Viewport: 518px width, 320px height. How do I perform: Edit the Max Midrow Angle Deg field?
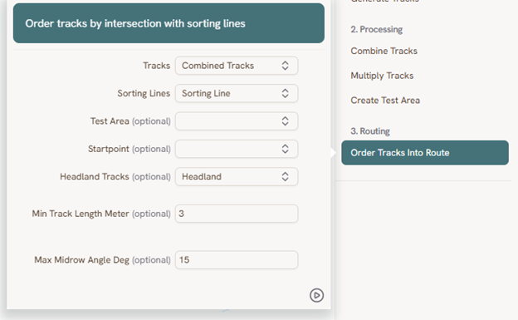point(237,260)
